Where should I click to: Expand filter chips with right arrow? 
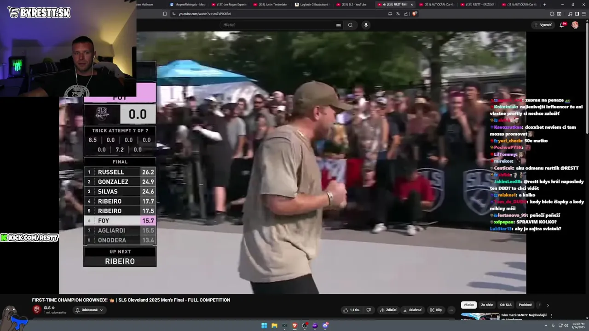point(548,305)
